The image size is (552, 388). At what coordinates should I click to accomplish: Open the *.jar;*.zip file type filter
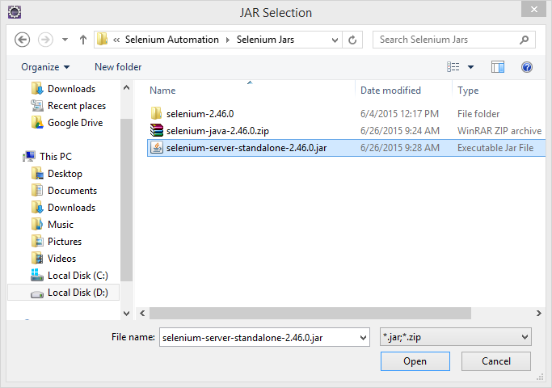coord(456,337)
